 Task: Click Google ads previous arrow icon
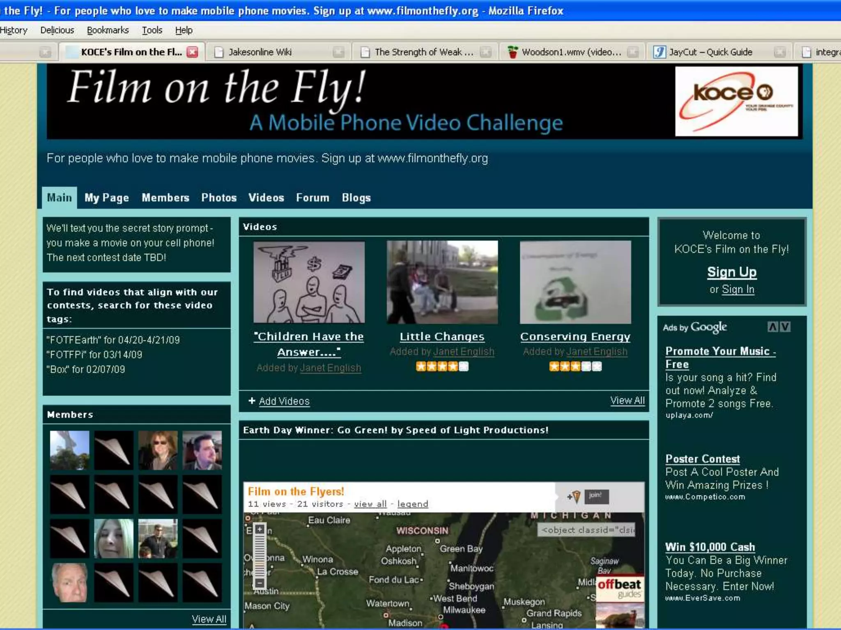[x=773, y=327]
